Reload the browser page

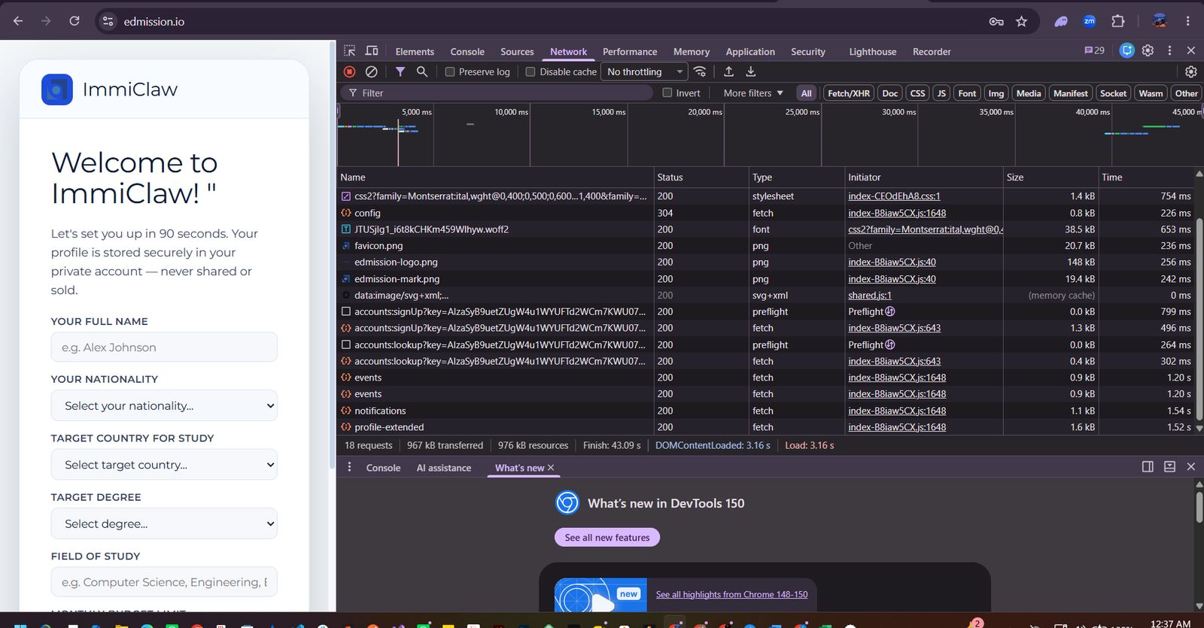pyautogui.click(x=74, y=21)
